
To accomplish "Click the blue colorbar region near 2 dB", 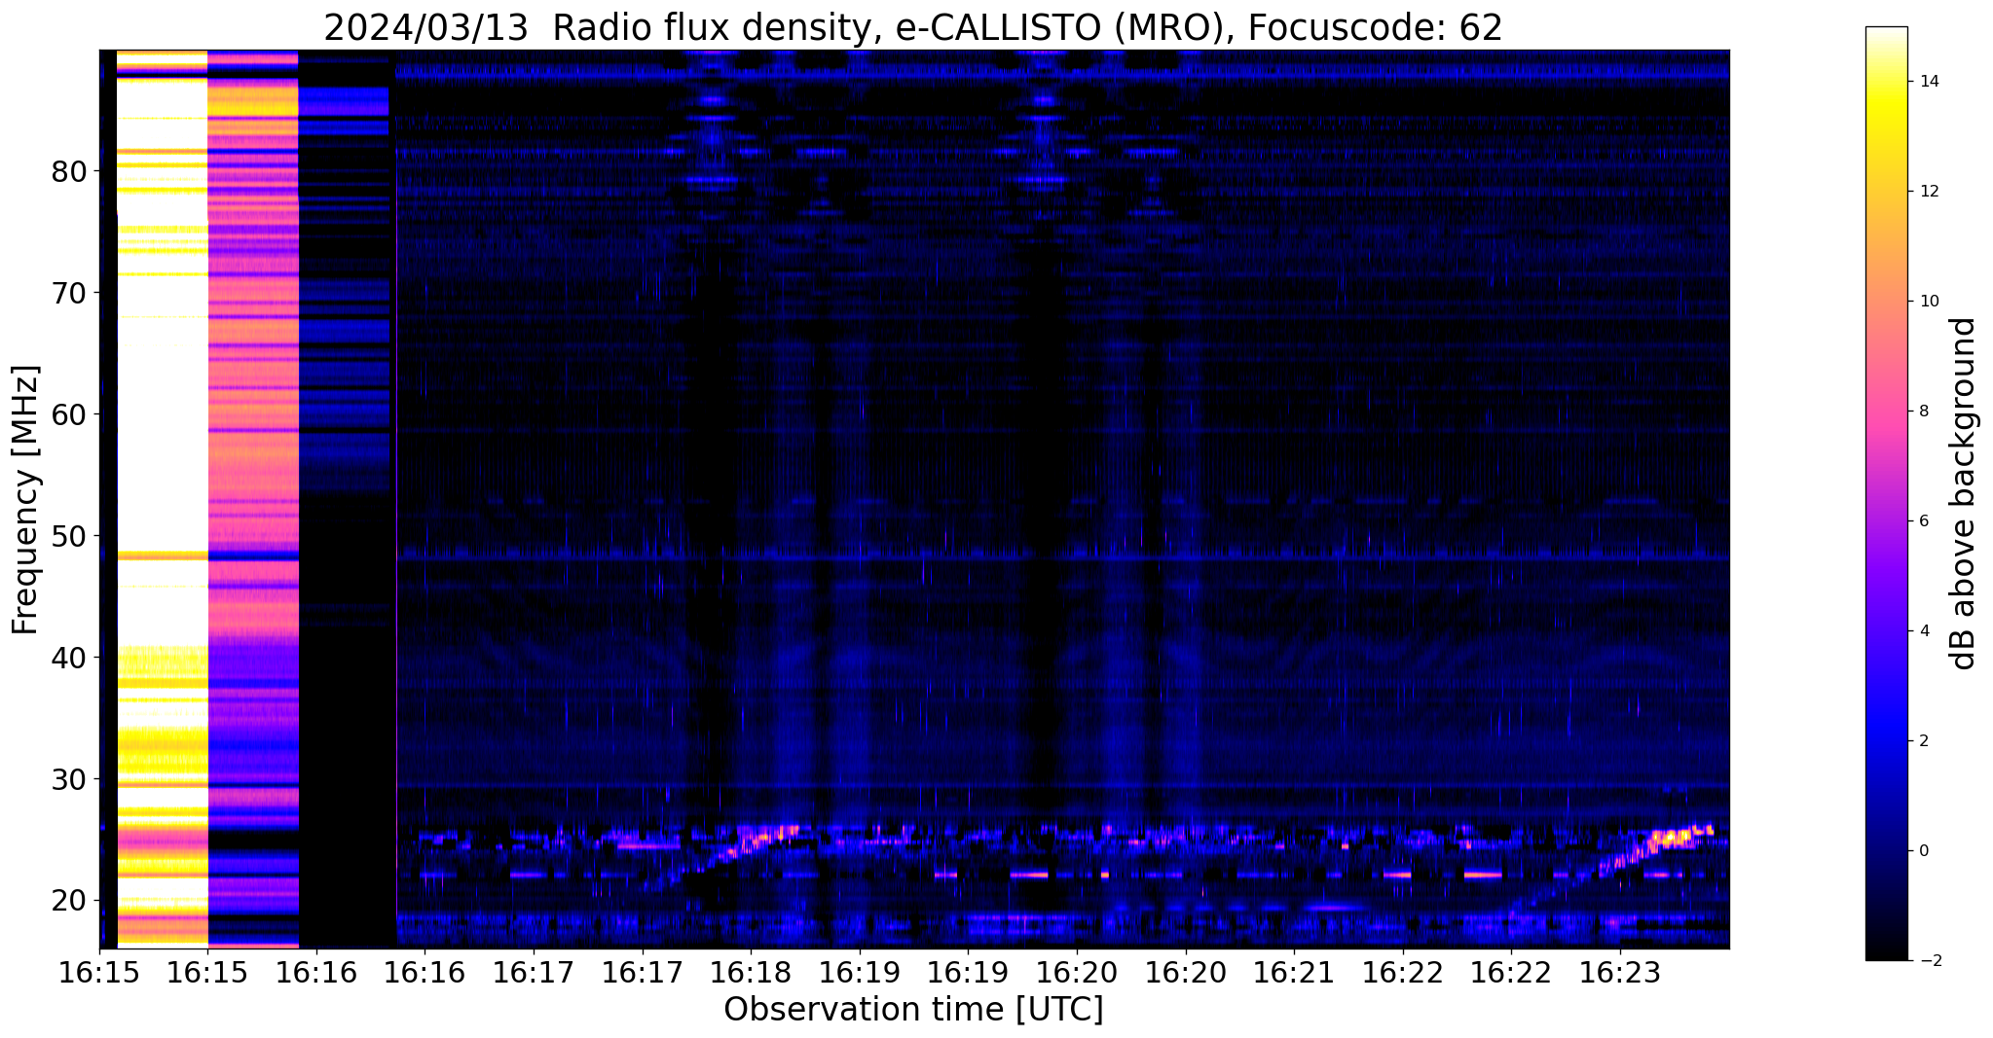I will [1886, 741].
